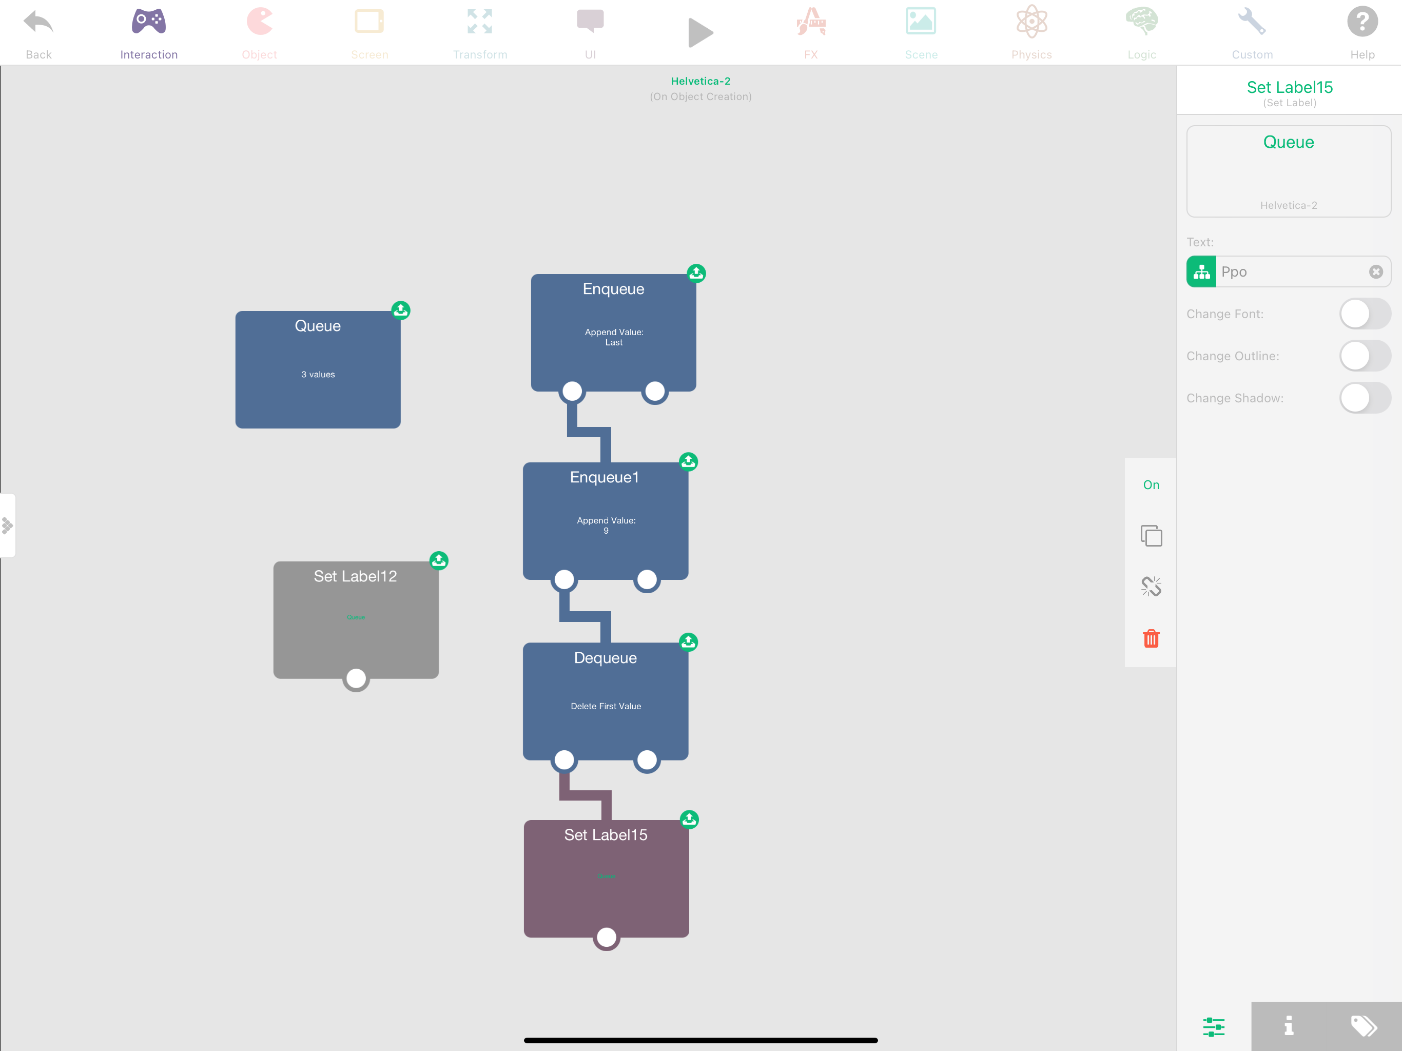1402x1051 pixels.
Task: Click the Back arrow icon
Action: [38, 23]
